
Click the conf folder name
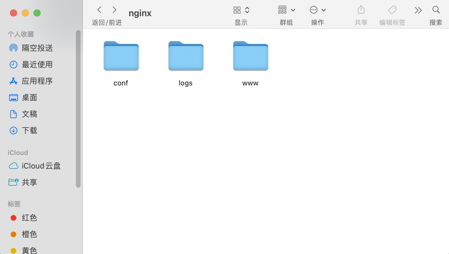tap(121, 83)
